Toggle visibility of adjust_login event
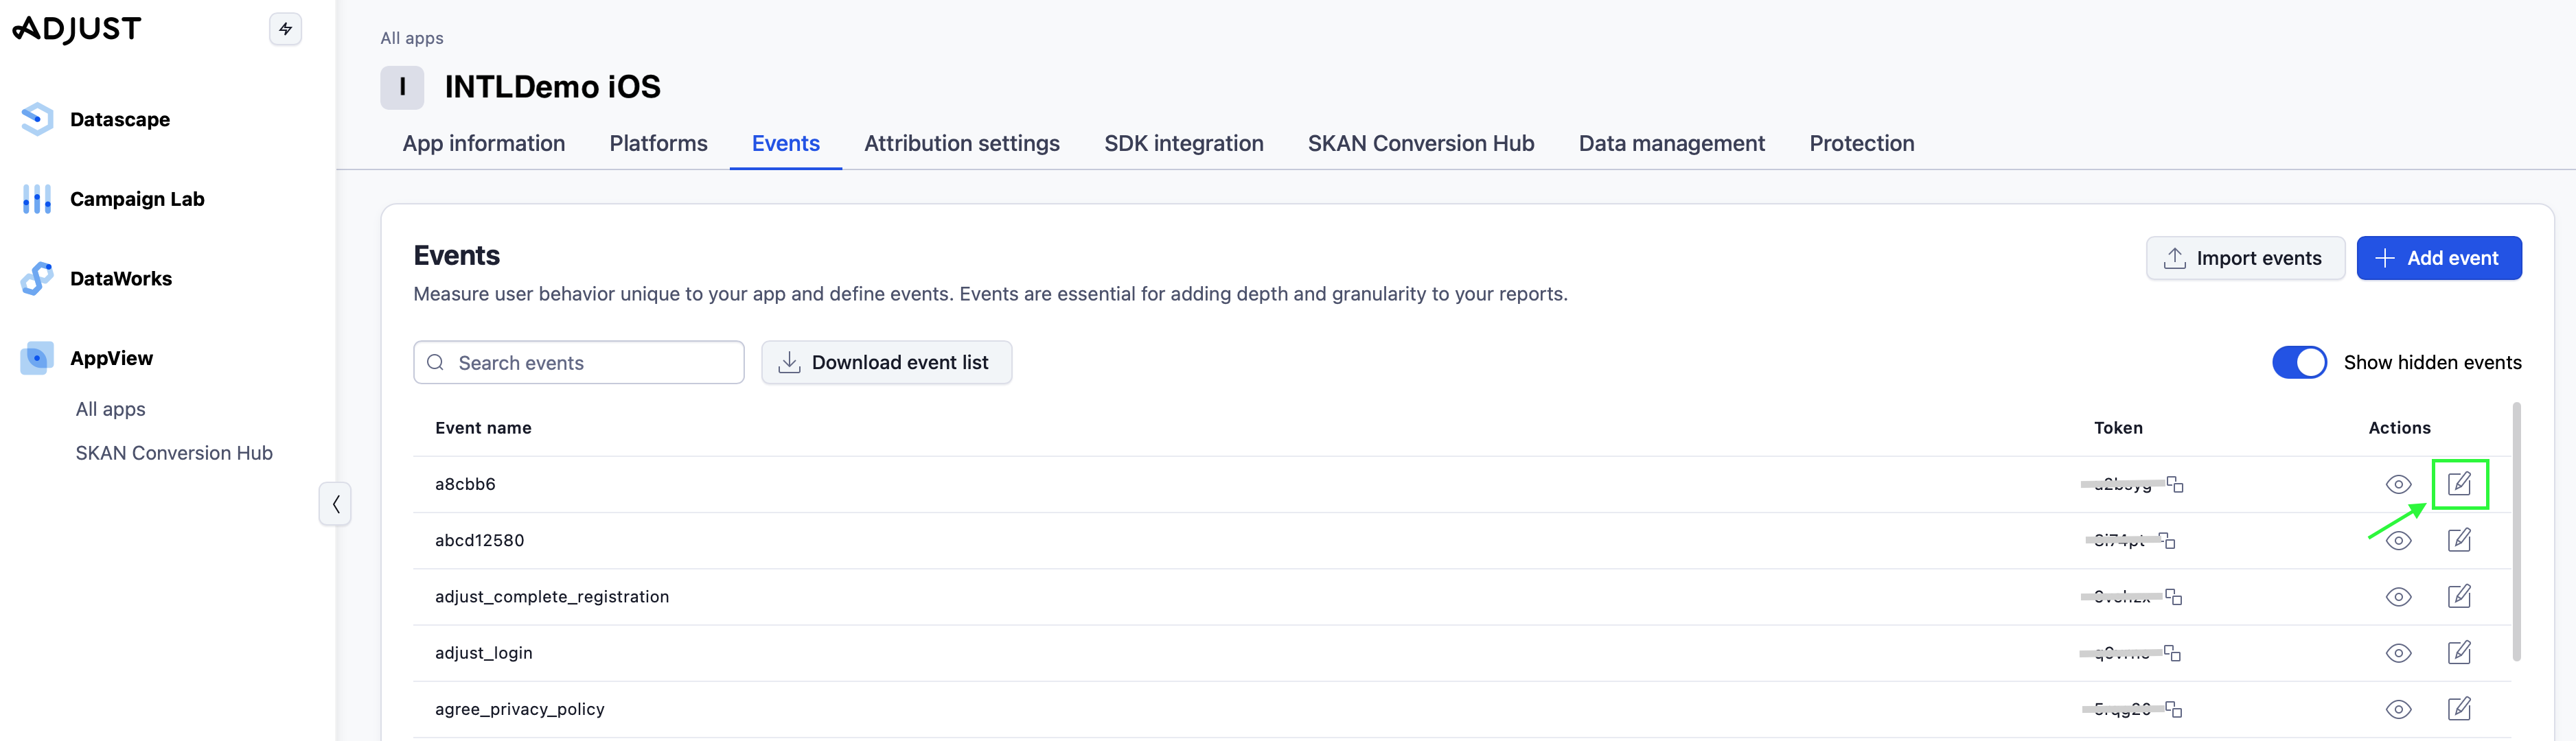 [2398, 653]
